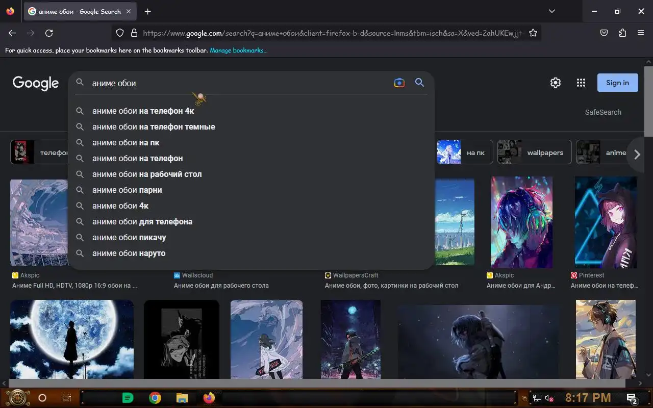Image resolution: width=653 pixels, height=408 pixels.
Task: Click the horizontal page scrollbar
Action: click(x=317, y=383)
